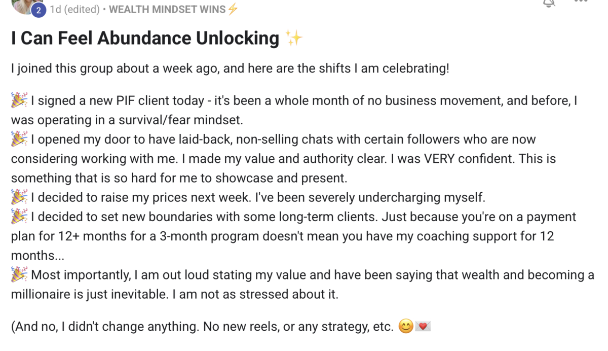Image resolution: width=608 pixels, height=351 pixels.
Task: Click the post title 'I Can Feel Abundance Unlocking'
Action: pyautogui.click(x=145, y=39)
